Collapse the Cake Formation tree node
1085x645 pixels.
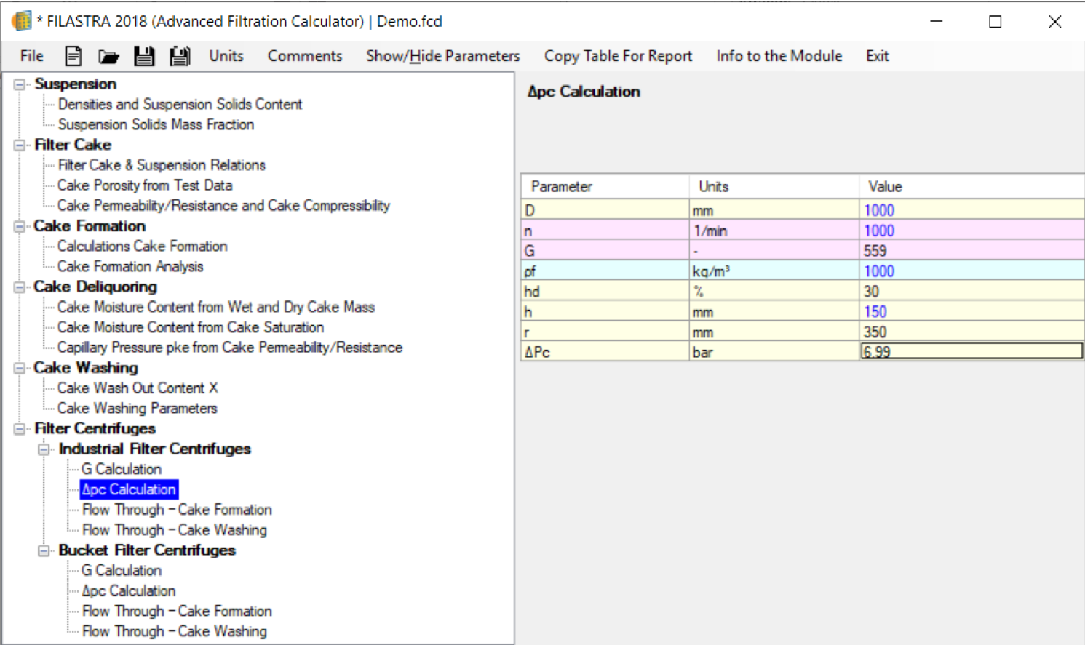coord(20,226)
